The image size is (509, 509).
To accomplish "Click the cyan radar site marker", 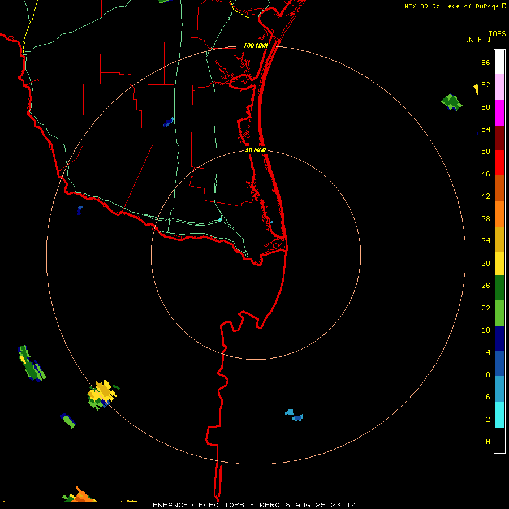I will click(x=220, y=220).
